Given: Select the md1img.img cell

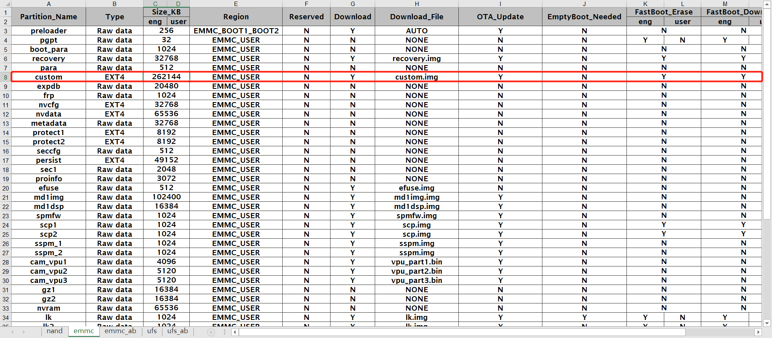Looking at the screenshot, I should [x=417, y=197].
